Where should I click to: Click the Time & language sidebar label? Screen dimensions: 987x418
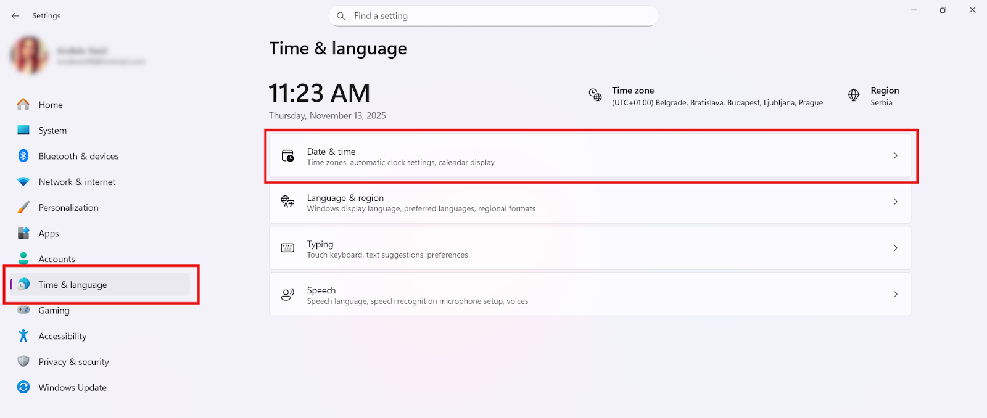point(73,285)
